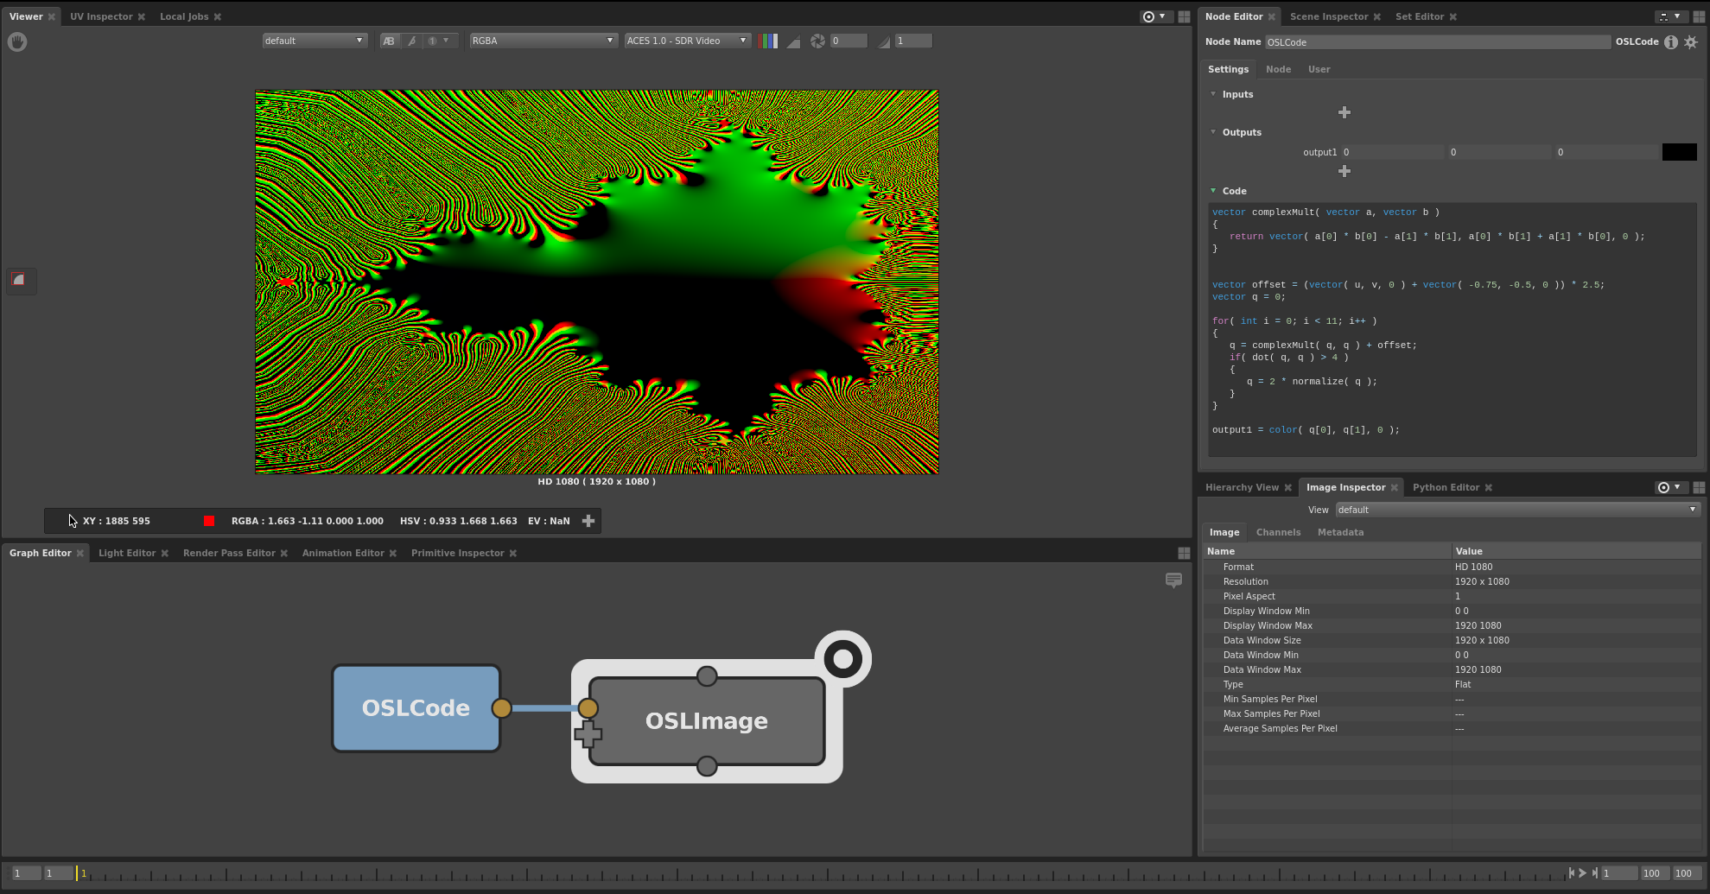1710x894 pixels.
Task: Collapse the Code section
Action: coord(1213,191)
